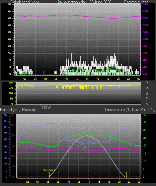Click the Barometer (hpa) axis title
This screenshot has width=156, height=186.
point(137,2)
